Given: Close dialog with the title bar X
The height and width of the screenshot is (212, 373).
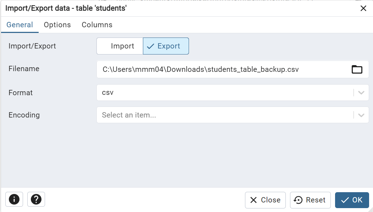Looking at the screenshot, I should pyautogui.click(x=363, y=8).
